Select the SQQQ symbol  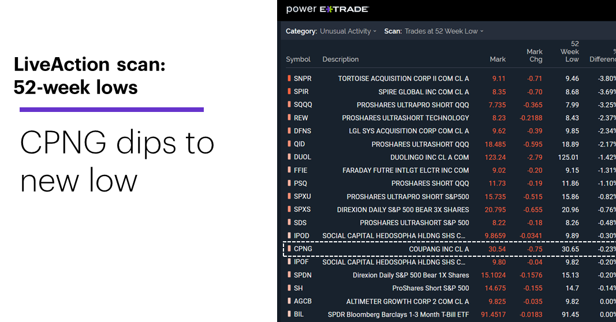[303, 104]
